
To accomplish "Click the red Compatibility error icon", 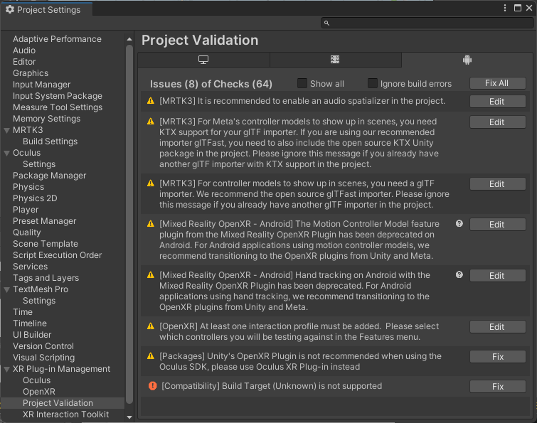I will (153, 386).
